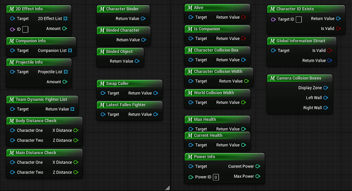The height and width of the screenshot is (191, 352).
Task: Click the Target pin on Max Health node
Action: click(x=191, y=129)
